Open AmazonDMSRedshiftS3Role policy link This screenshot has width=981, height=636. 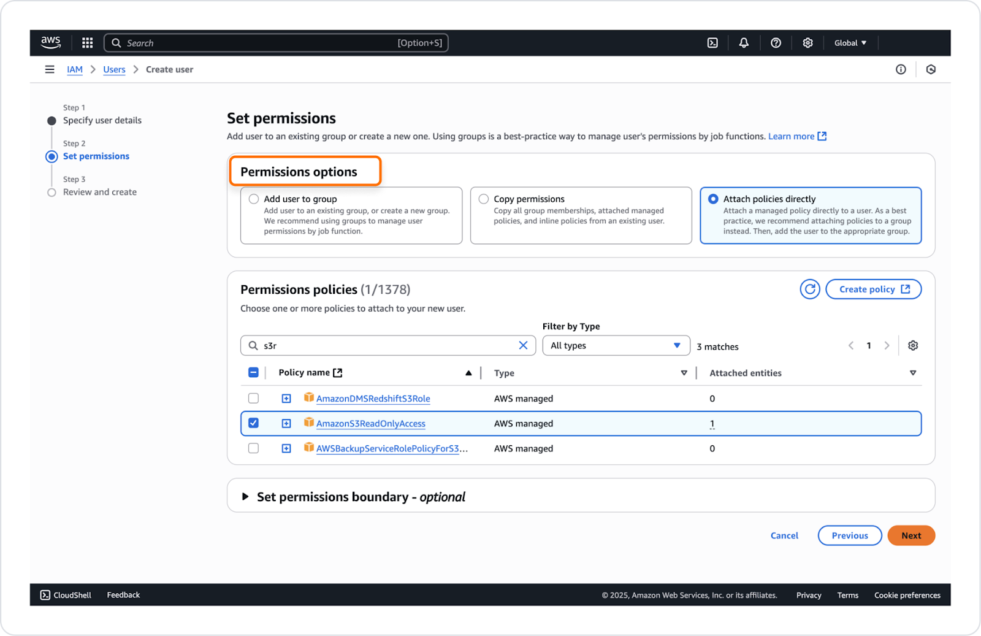pos(373,399)
